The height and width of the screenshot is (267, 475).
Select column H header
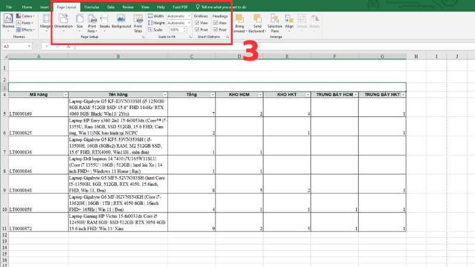(416, 56)
